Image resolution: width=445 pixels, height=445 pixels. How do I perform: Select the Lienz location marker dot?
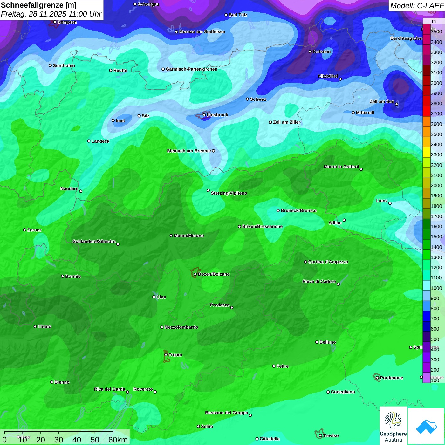[x=390, y=203]
